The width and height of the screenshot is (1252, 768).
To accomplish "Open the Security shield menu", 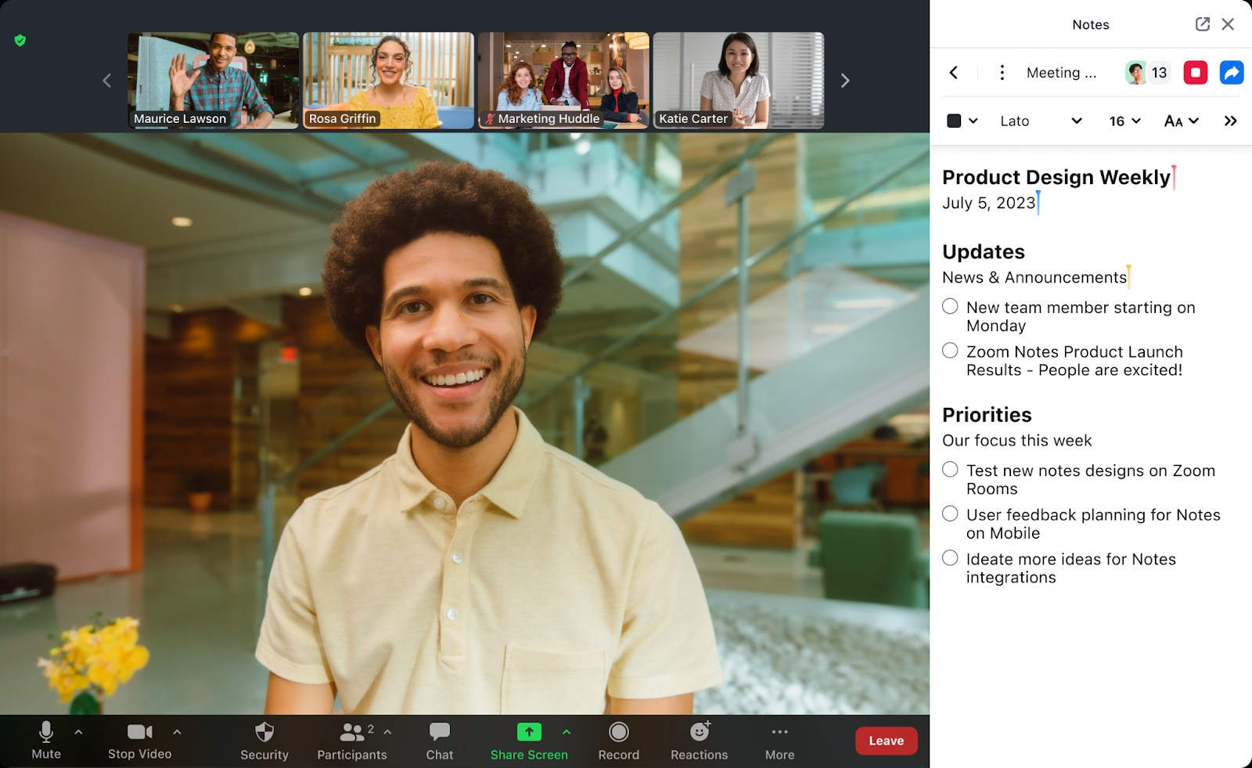I will tap(264, 741).
